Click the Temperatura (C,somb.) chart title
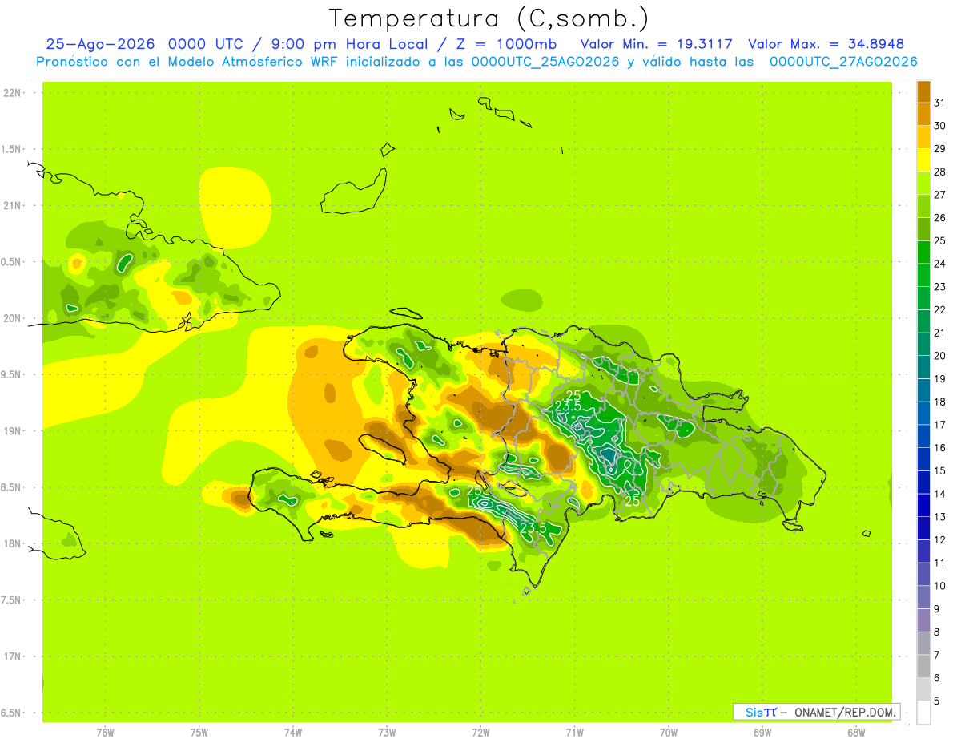 pyautogui.click(x=489, y=19)
